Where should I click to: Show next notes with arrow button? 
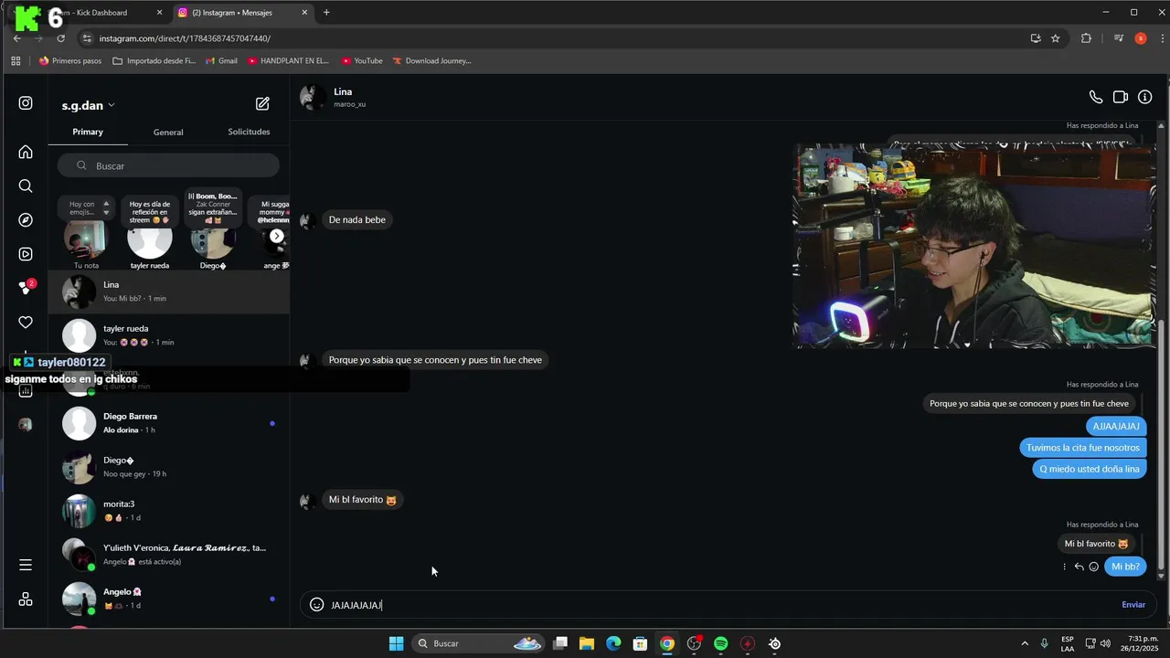pos(277,237)
